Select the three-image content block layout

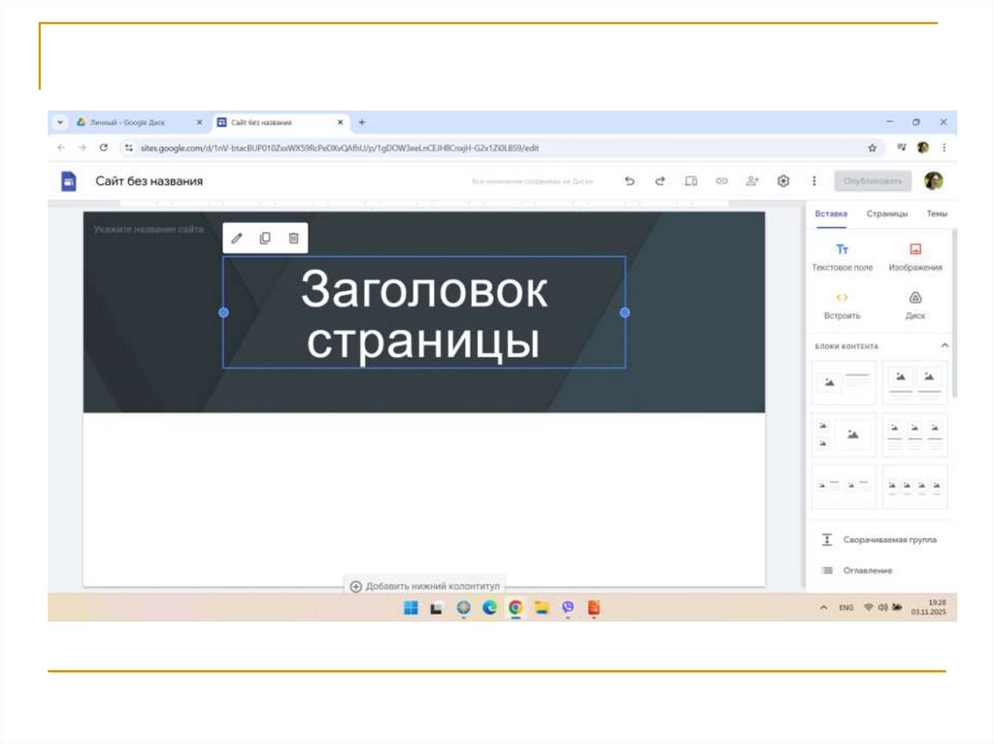click(914, 435)
